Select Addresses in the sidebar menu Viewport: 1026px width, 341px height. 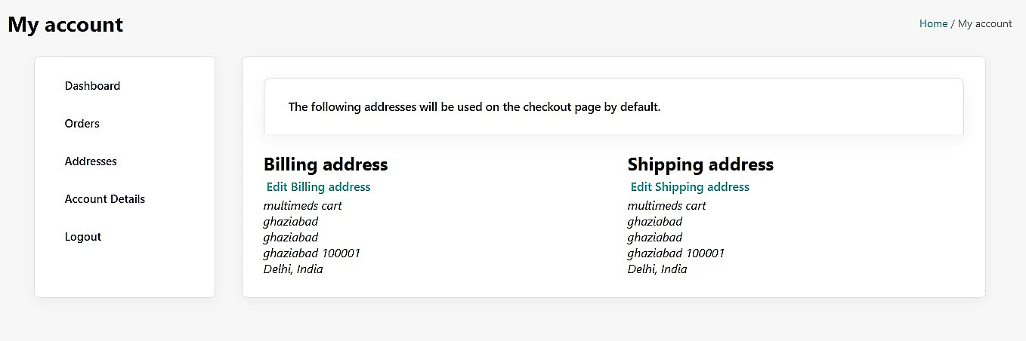point(91,161)
